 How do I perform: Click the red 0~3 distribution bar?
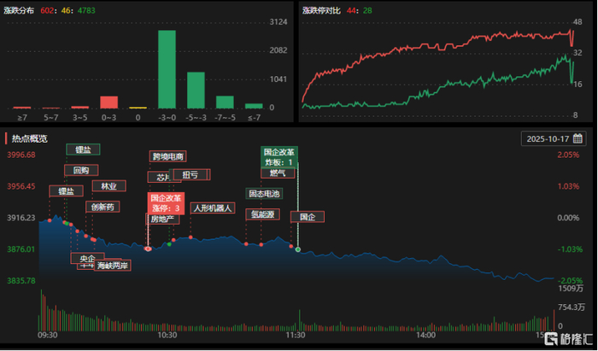pyautogui.click(x=109, y=102)
